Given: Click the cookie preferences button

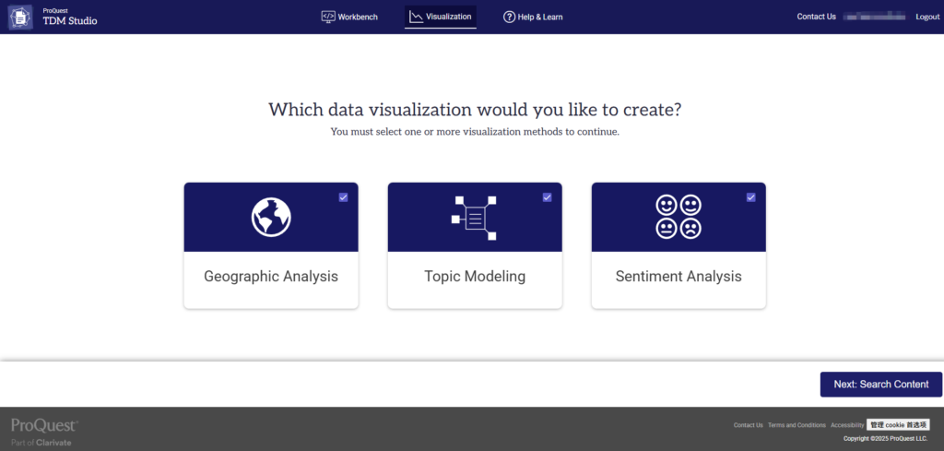Looking at the screenshot, I should pos(898,425).
